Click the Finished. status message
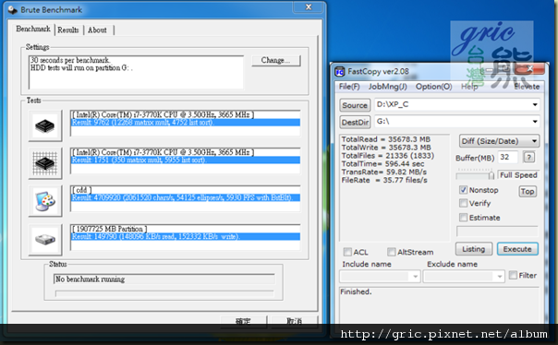Viewport: 558px width, 345px height. pyautogui.click(x=356, y=291)
